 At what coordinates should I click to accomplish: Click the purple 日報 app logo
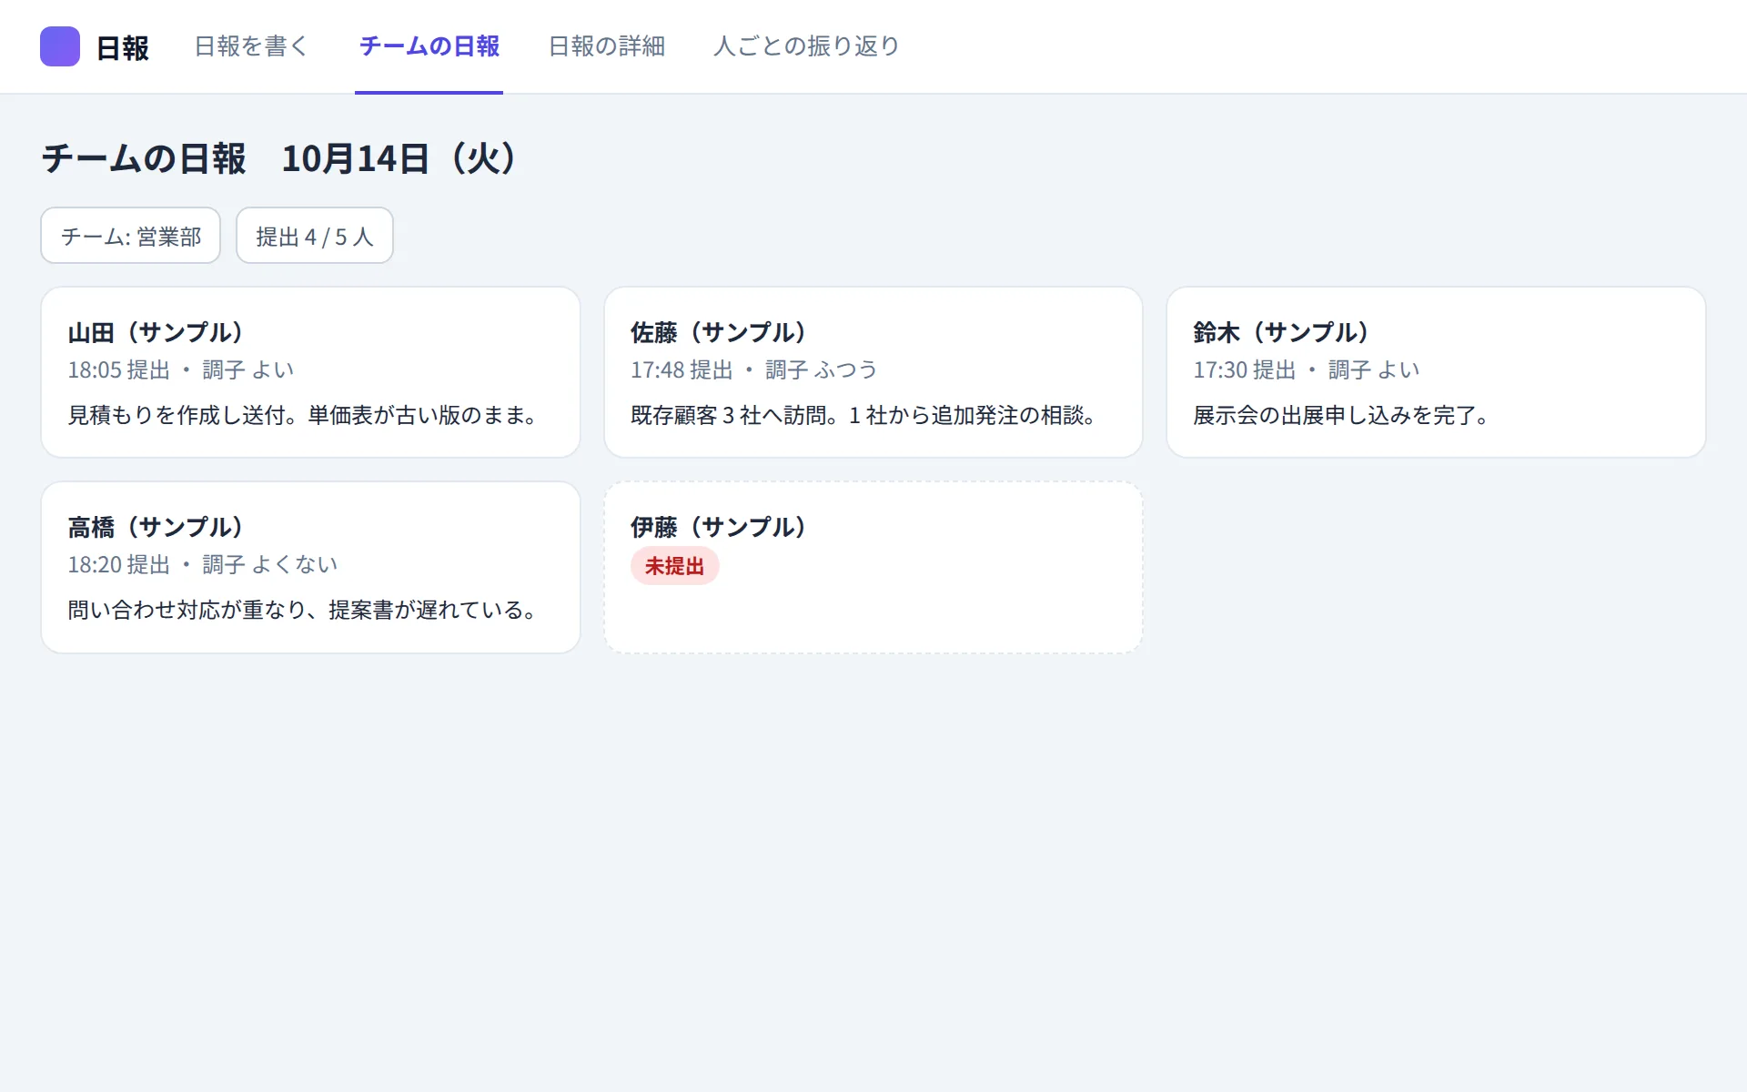coord(60,46)
